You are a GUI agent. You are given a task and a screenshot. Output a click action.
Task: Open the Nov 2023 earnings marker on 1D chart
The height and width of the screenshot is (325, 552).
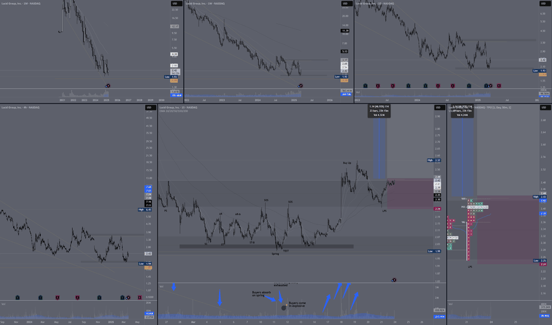point(408,86)
